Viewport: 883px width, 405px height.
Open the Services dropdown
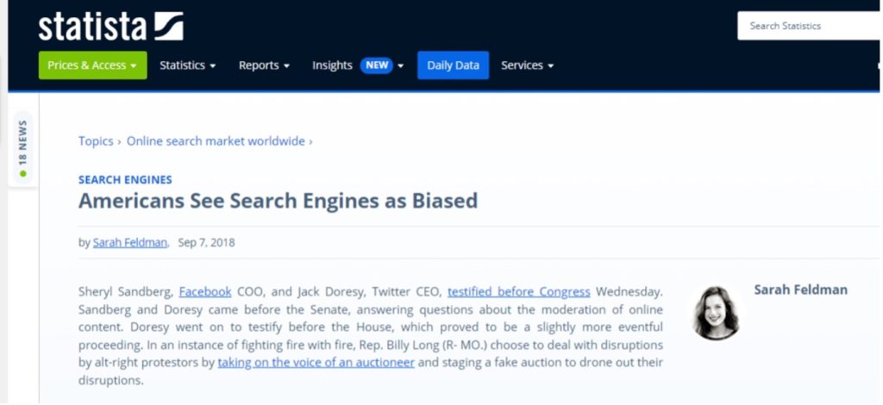click(x=528, y=65)
